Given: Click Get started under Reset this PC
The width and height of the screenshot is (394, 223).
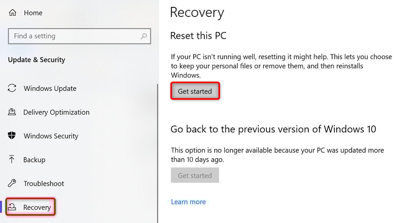Looking at the screenshot, I should pos(195,91).
